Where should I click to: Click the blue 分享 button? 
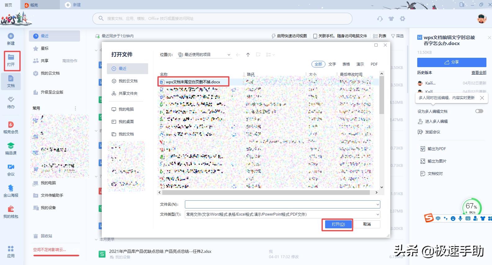pos(452,62)
